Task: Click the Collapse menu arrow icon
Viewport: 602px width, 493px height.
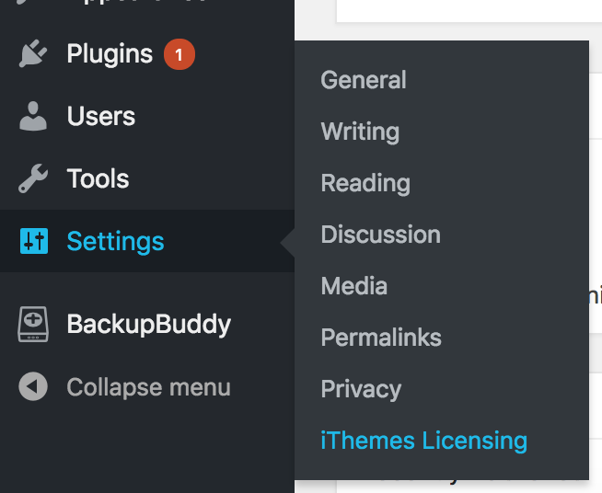Action: 33,386
